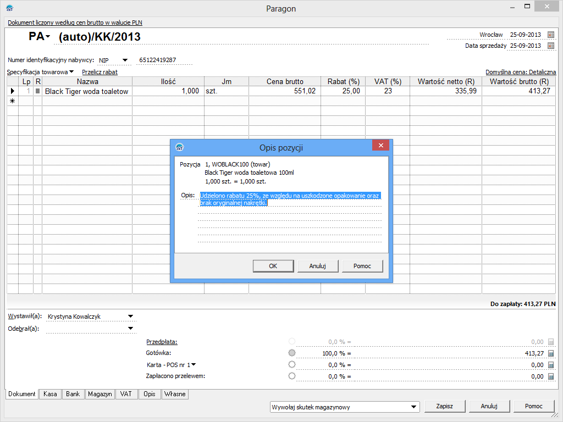
Task: Open calendar picker for the Wrocław issue date
Action: coord(551,35)
